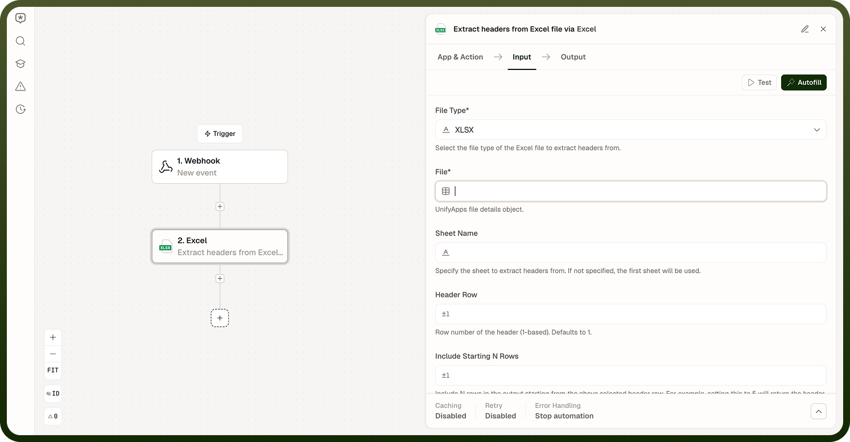The height and width of the screenshot is (442, 850).
Task: Toggle node ID visibility button
Action: [53, 394]
